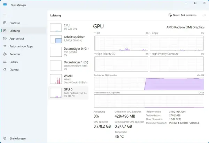Open the Copy engine dropdown
The height and width of the screenshot is (143, 209).
[154, 33]
